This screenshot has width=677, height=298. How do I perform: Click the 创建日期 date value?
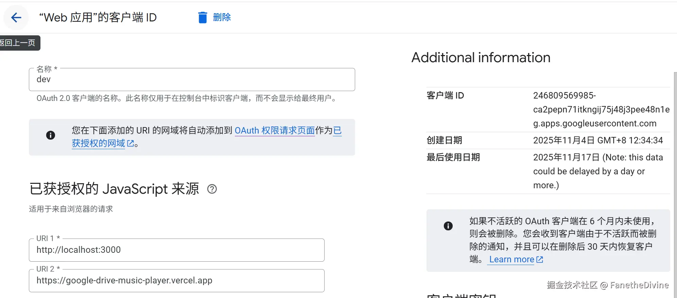coord(598,140)
